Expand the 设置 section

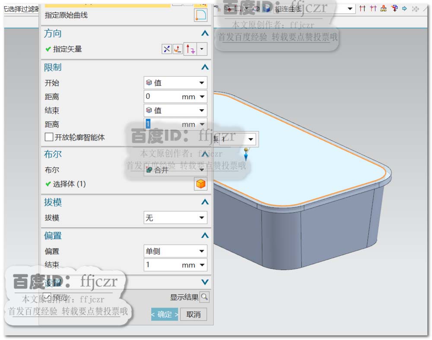[205, 282]
